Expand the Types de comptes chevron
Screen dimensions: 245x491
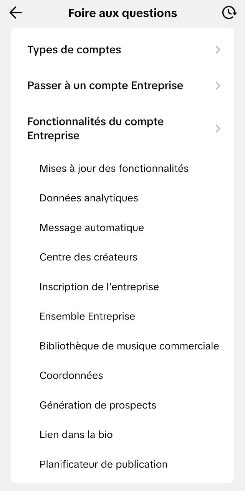coord(218,49)
